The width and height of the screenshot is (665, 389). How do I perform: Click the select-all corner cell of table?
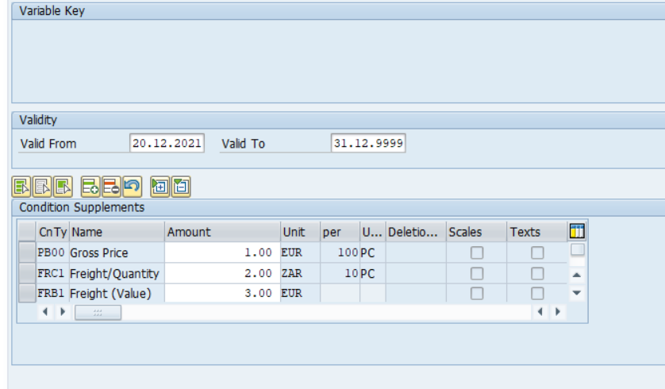(x=27, y=232)
